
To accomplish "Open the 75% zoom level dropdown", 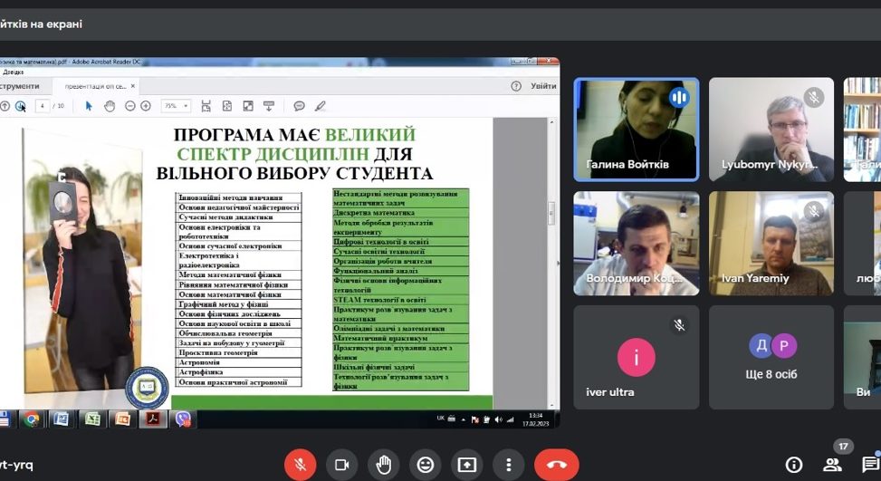I will [x=175, y=106].
